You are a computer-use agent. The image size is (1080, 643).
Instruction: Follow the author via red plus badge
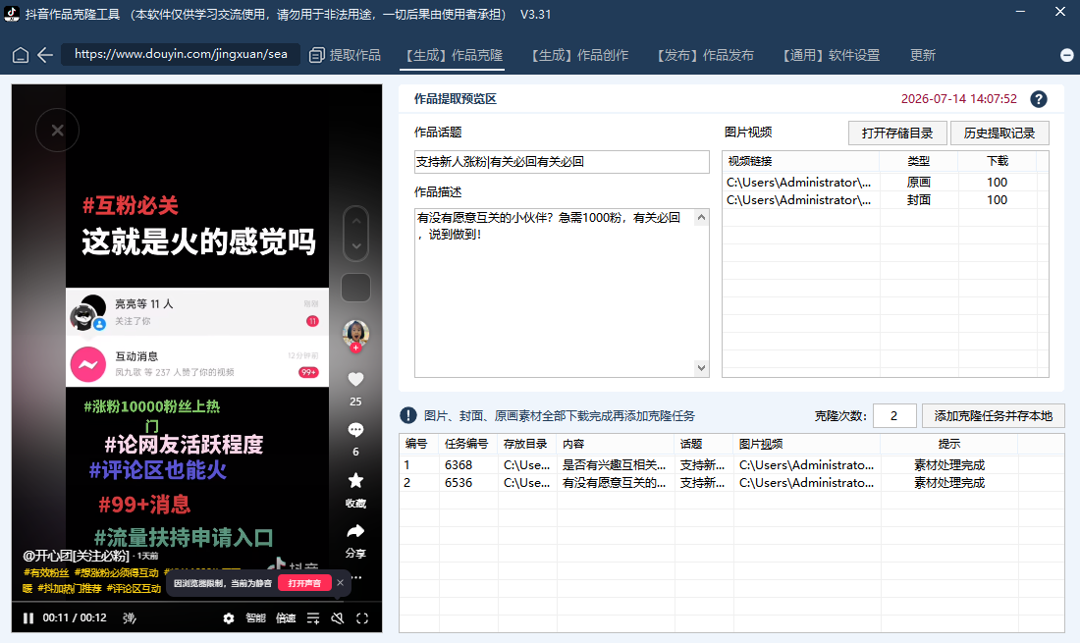355,348
